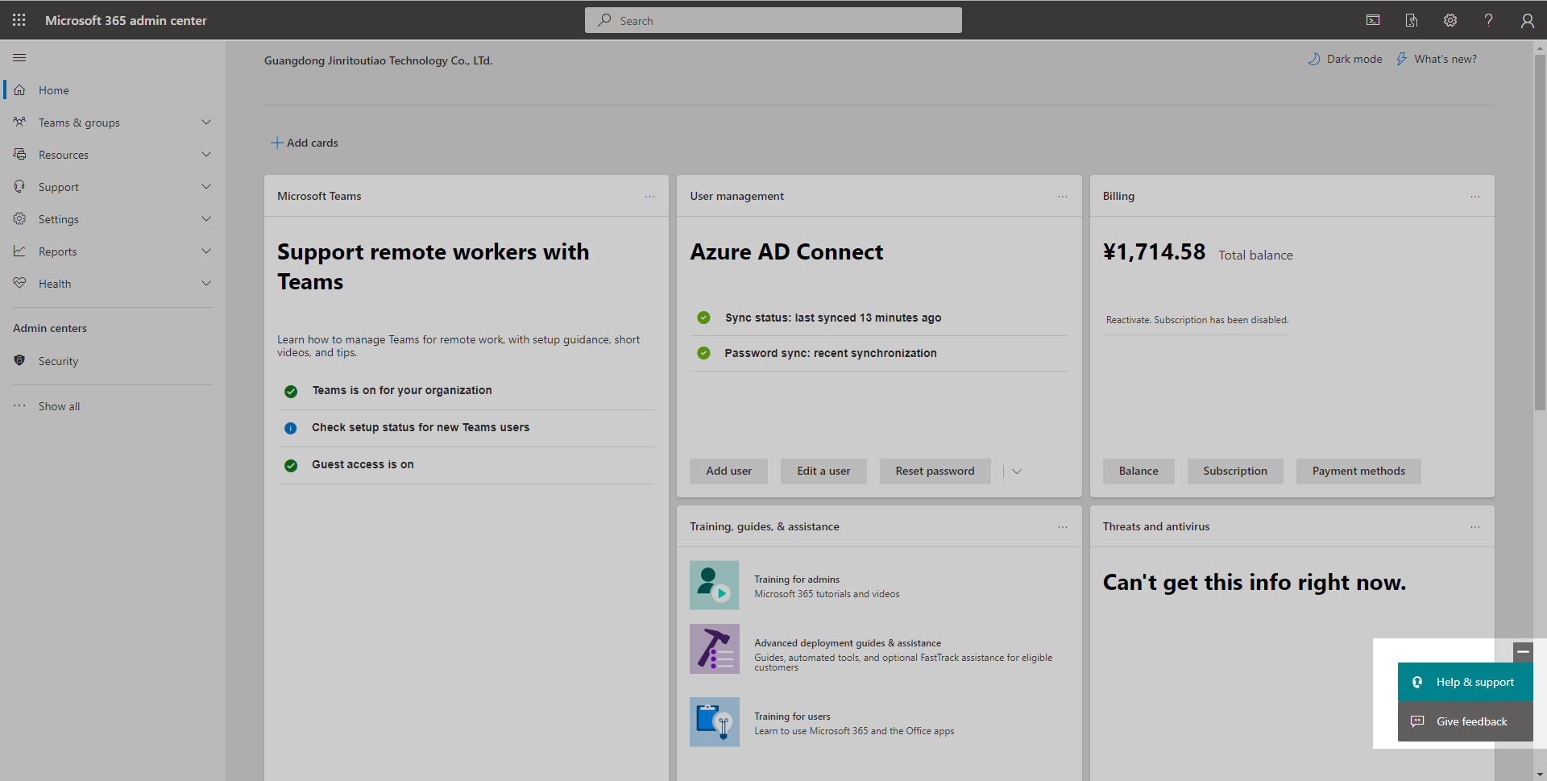The height and width of the screenshot is (781, 1547).
Task: Open the account profile icon
Action: pyautogui.click(x=1528, y=19)
